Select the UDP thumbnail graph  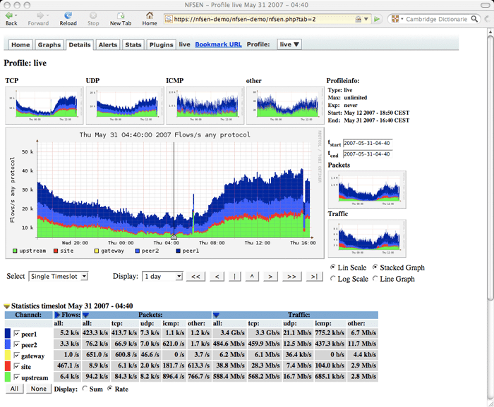[x=125, y=106]
